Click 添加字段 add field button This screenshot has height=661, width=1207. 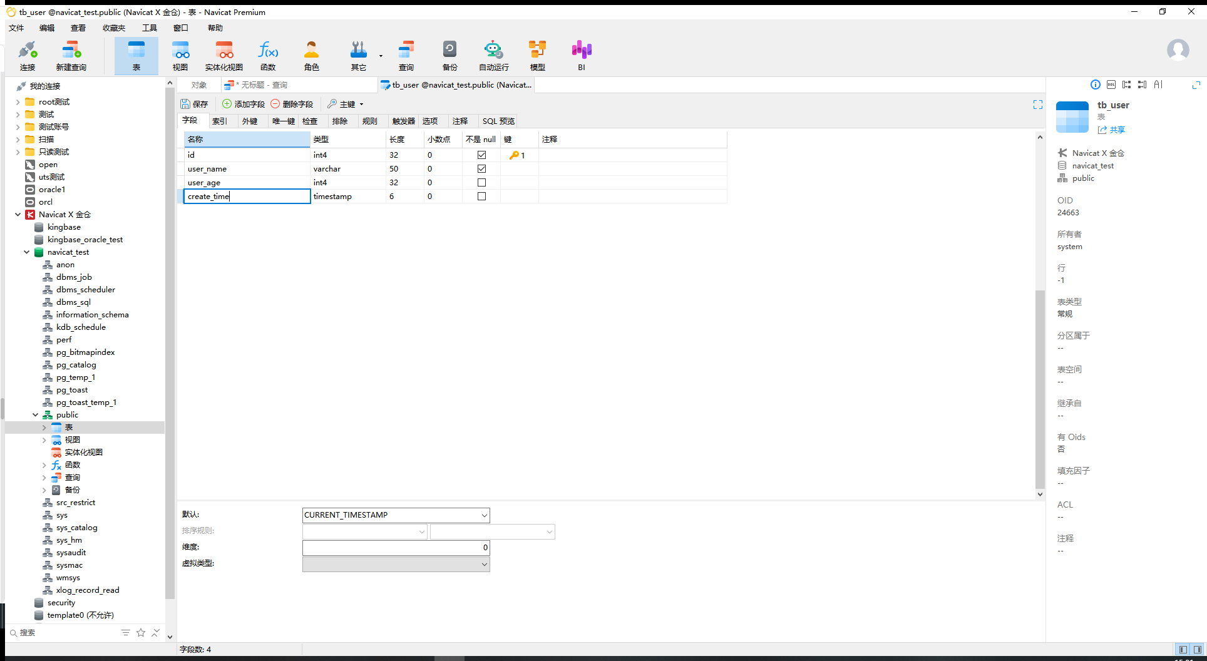(x=244, y=104)
